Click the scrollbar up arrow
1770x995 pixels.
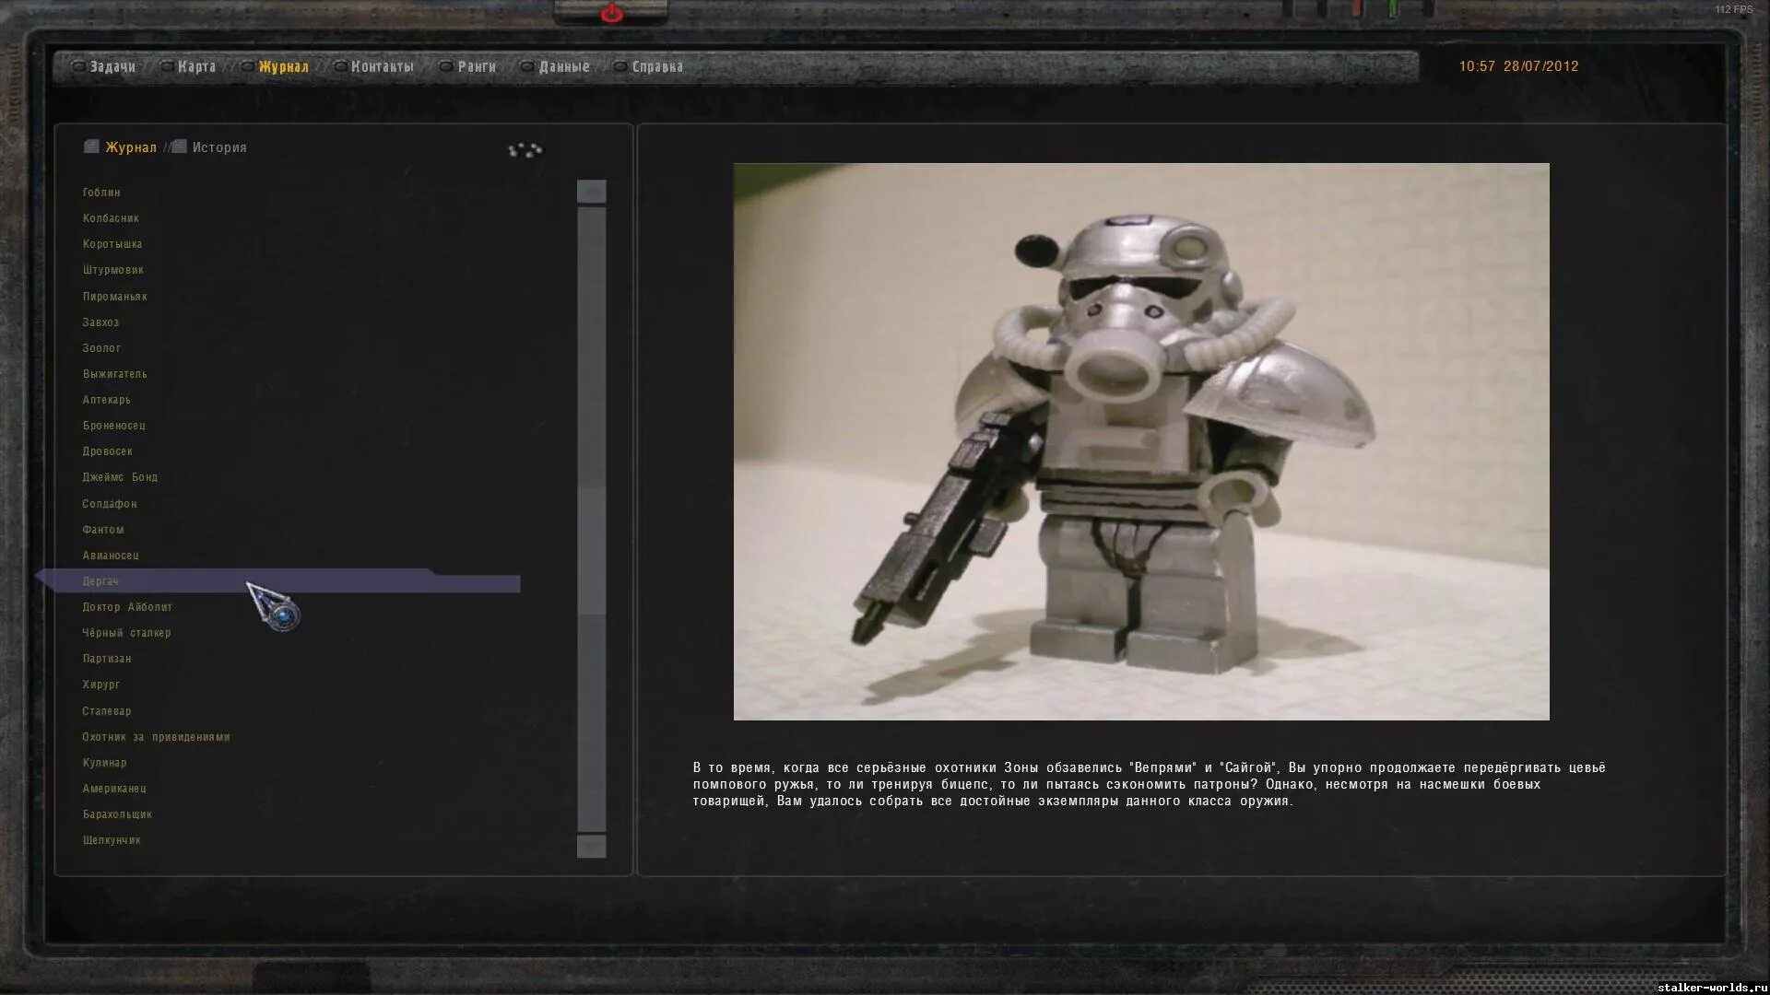click(x=592, y=191)
